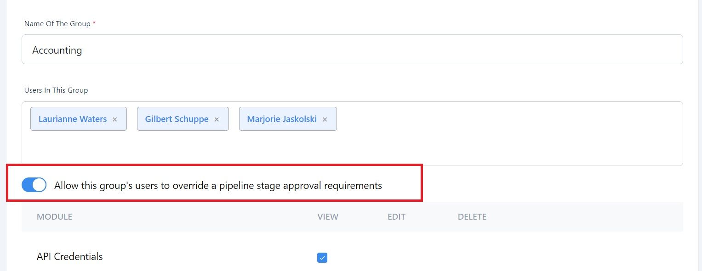
Task: Click the MODULE column header
Action: point(54,217)
